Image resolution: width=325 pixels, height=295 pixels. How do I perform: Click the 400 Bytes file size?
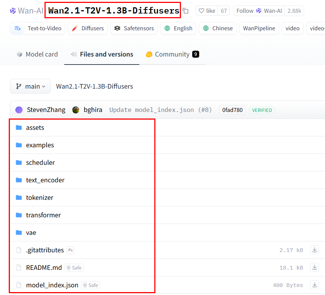tap(288, 285)
